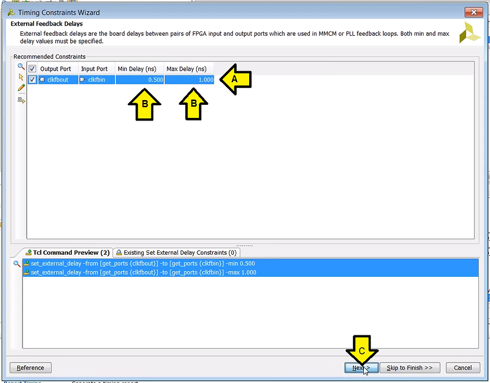Open the Reference button
490x383 pixels.
click(30, 368)
